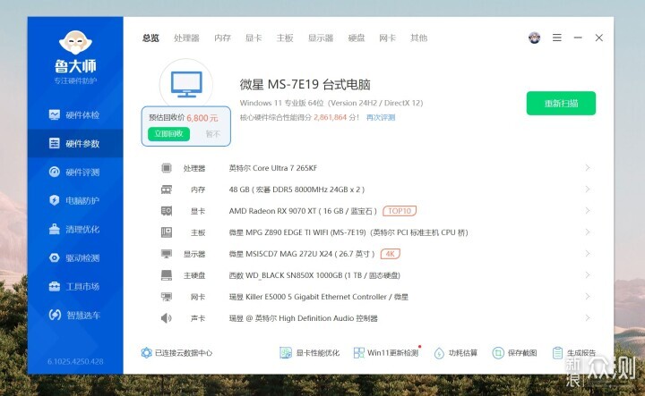Click 英特尔 Core Ultra 7 265KF text
This screenshot has width=645, height=396.
pyautogui.click(x=273, y=168)
